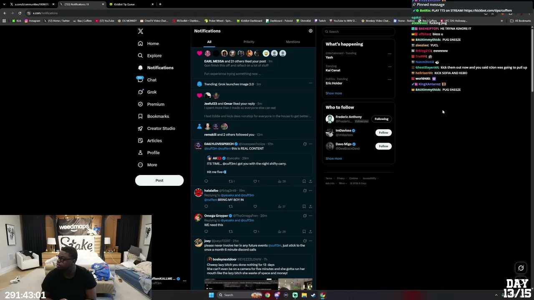Reload the page in the browser
This screenshot has width=534, height=300.
coord(20,13)
